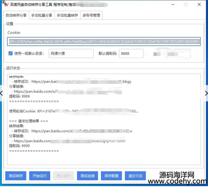Select the 手动批量转存 tab
The height and width of the screenshot is (187, 208).
pyautogui.click(x=67, y=16)
